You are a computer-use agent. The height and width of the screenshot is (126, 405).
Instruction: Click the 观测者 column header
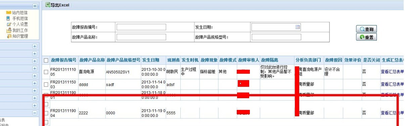click(x=174, y=60)
